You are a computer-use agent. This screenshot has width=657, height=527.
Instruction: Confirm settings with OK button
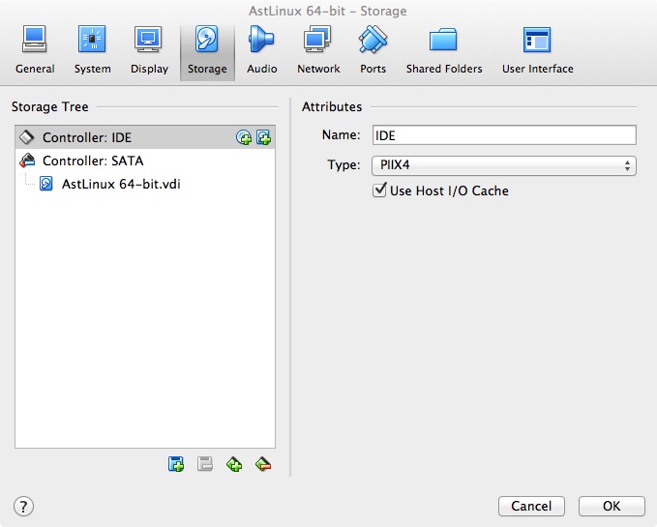click(x=612, y=506)
